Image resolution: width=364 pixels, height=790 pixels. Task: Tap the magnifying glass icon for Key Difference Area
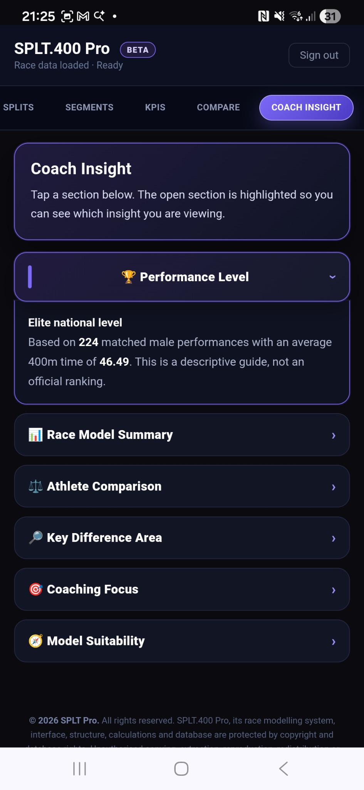(x=35, y=538)
